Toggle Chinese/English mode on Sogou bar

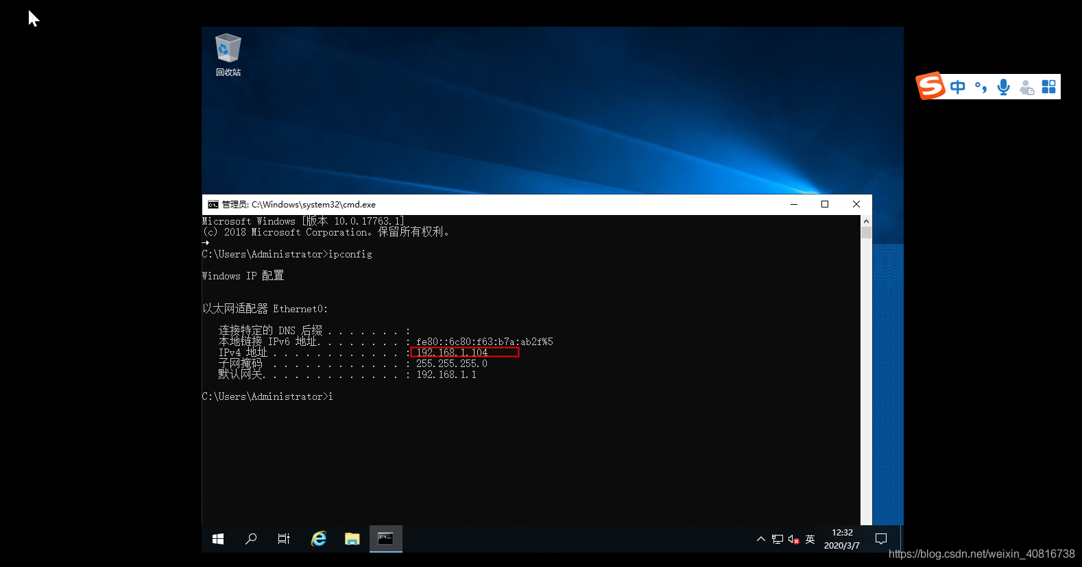(958, 87)
